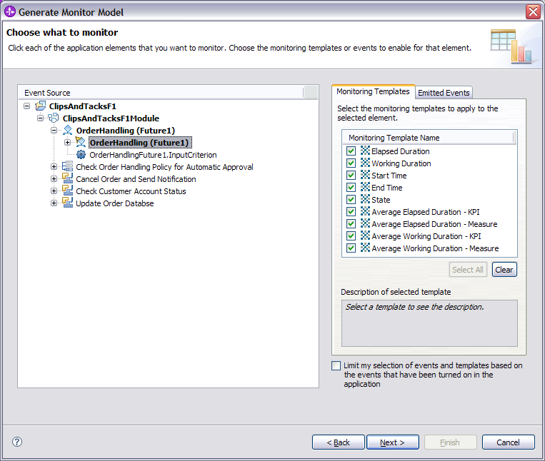Expand the selected OrderHandling (Future1) child node
Screen dimensions: 545x461
point(67,142)
